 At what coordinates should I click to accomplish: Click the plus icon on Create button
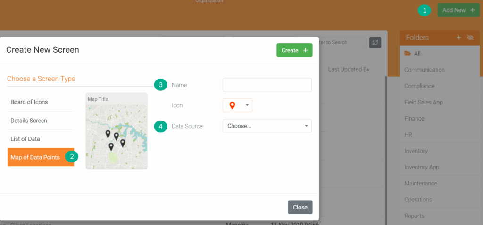click(x=305, y=50)
